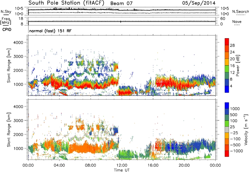This screenshot has width=249, height=172.
Task: Click the power panel 'Slant Range [km]' label
Action: (x=9, y=66)
